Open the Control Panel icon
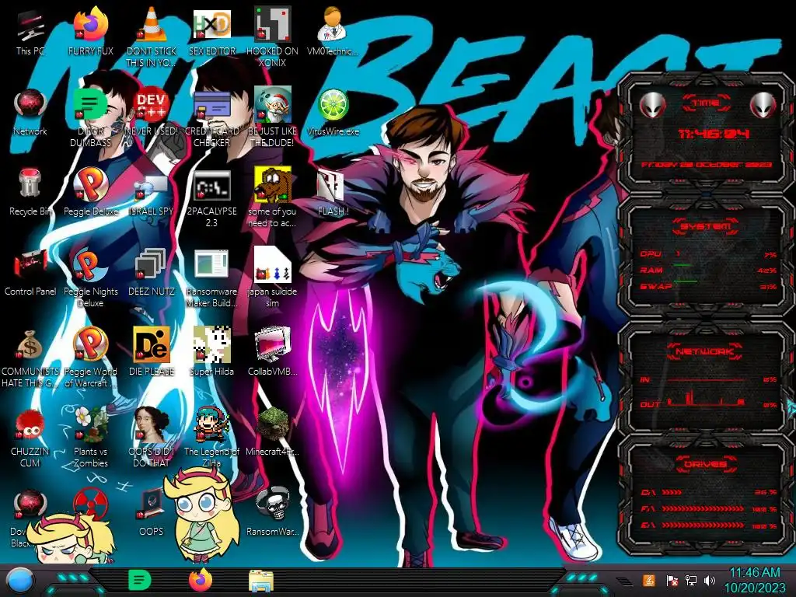 tap(30, 273)
